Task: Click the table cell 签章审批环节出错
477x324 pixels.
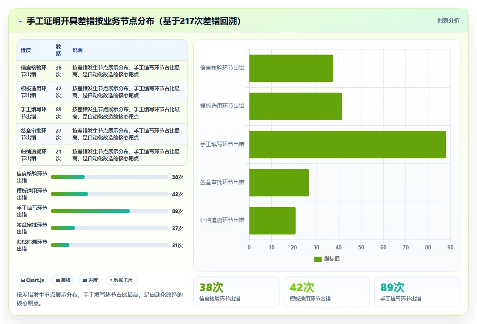Action: point(34,134)
